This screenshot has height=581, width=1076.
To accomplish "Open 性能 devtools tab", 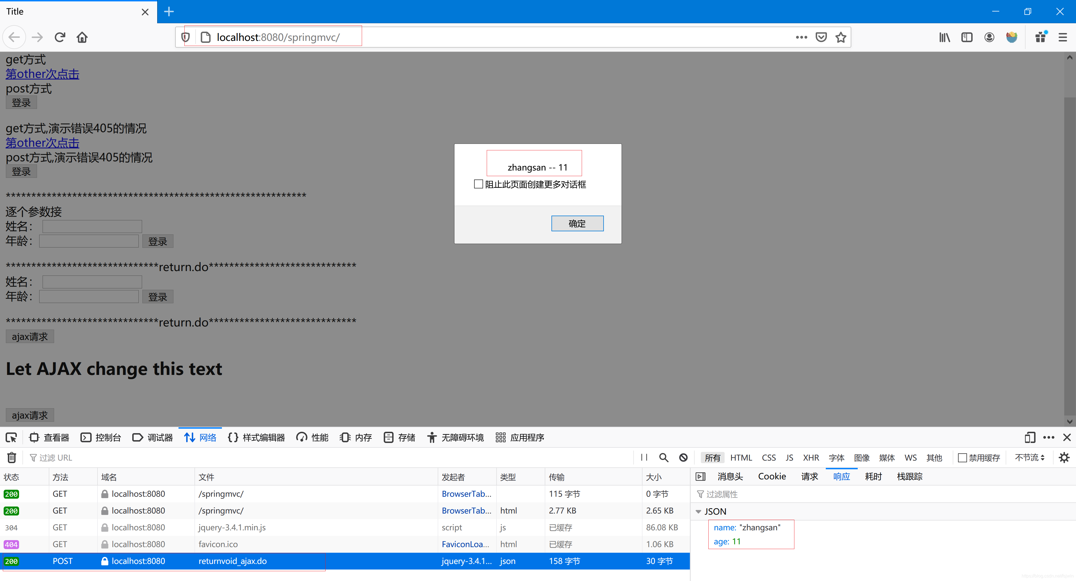I will coord(312,437).
